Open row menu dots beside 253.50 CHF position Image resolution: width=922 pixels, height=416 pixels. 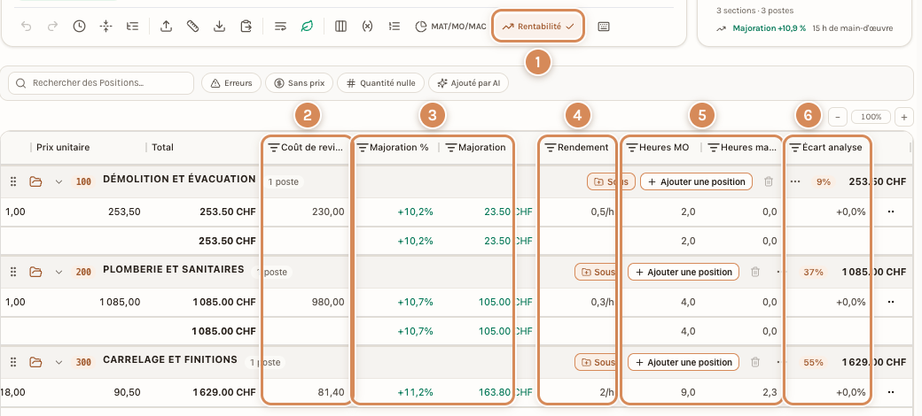(x=890, y=212)
